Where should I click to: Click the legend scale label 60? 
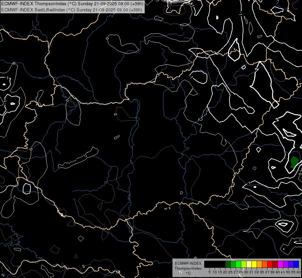click(x=299, y=272)
